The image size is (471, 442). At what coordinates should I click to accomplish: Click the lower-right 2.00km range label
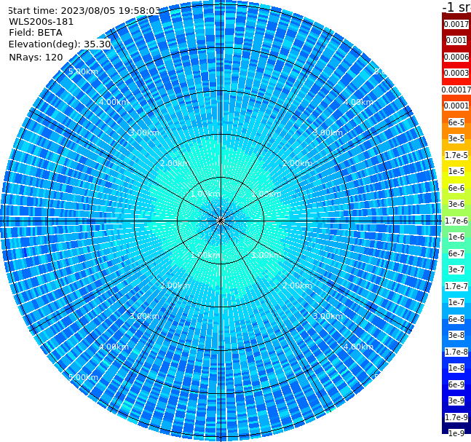point(297,285)
